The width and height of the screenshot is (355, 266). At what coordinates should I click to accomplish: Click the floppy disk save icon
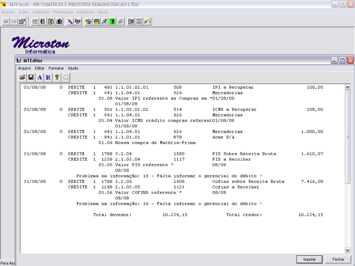[31, 78]
